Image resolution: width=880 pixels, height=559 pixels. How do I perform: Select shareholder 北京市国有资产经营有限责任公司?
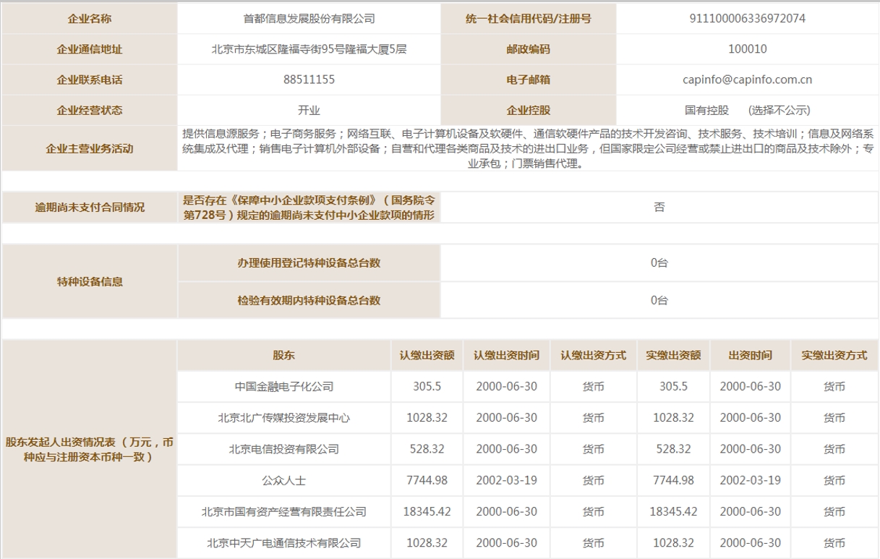coord(283,511)
